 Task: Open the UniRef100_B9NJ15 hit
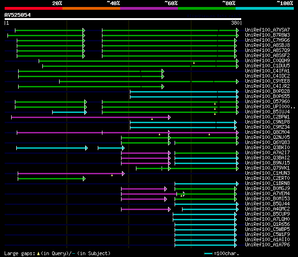[x=267, y=163]
